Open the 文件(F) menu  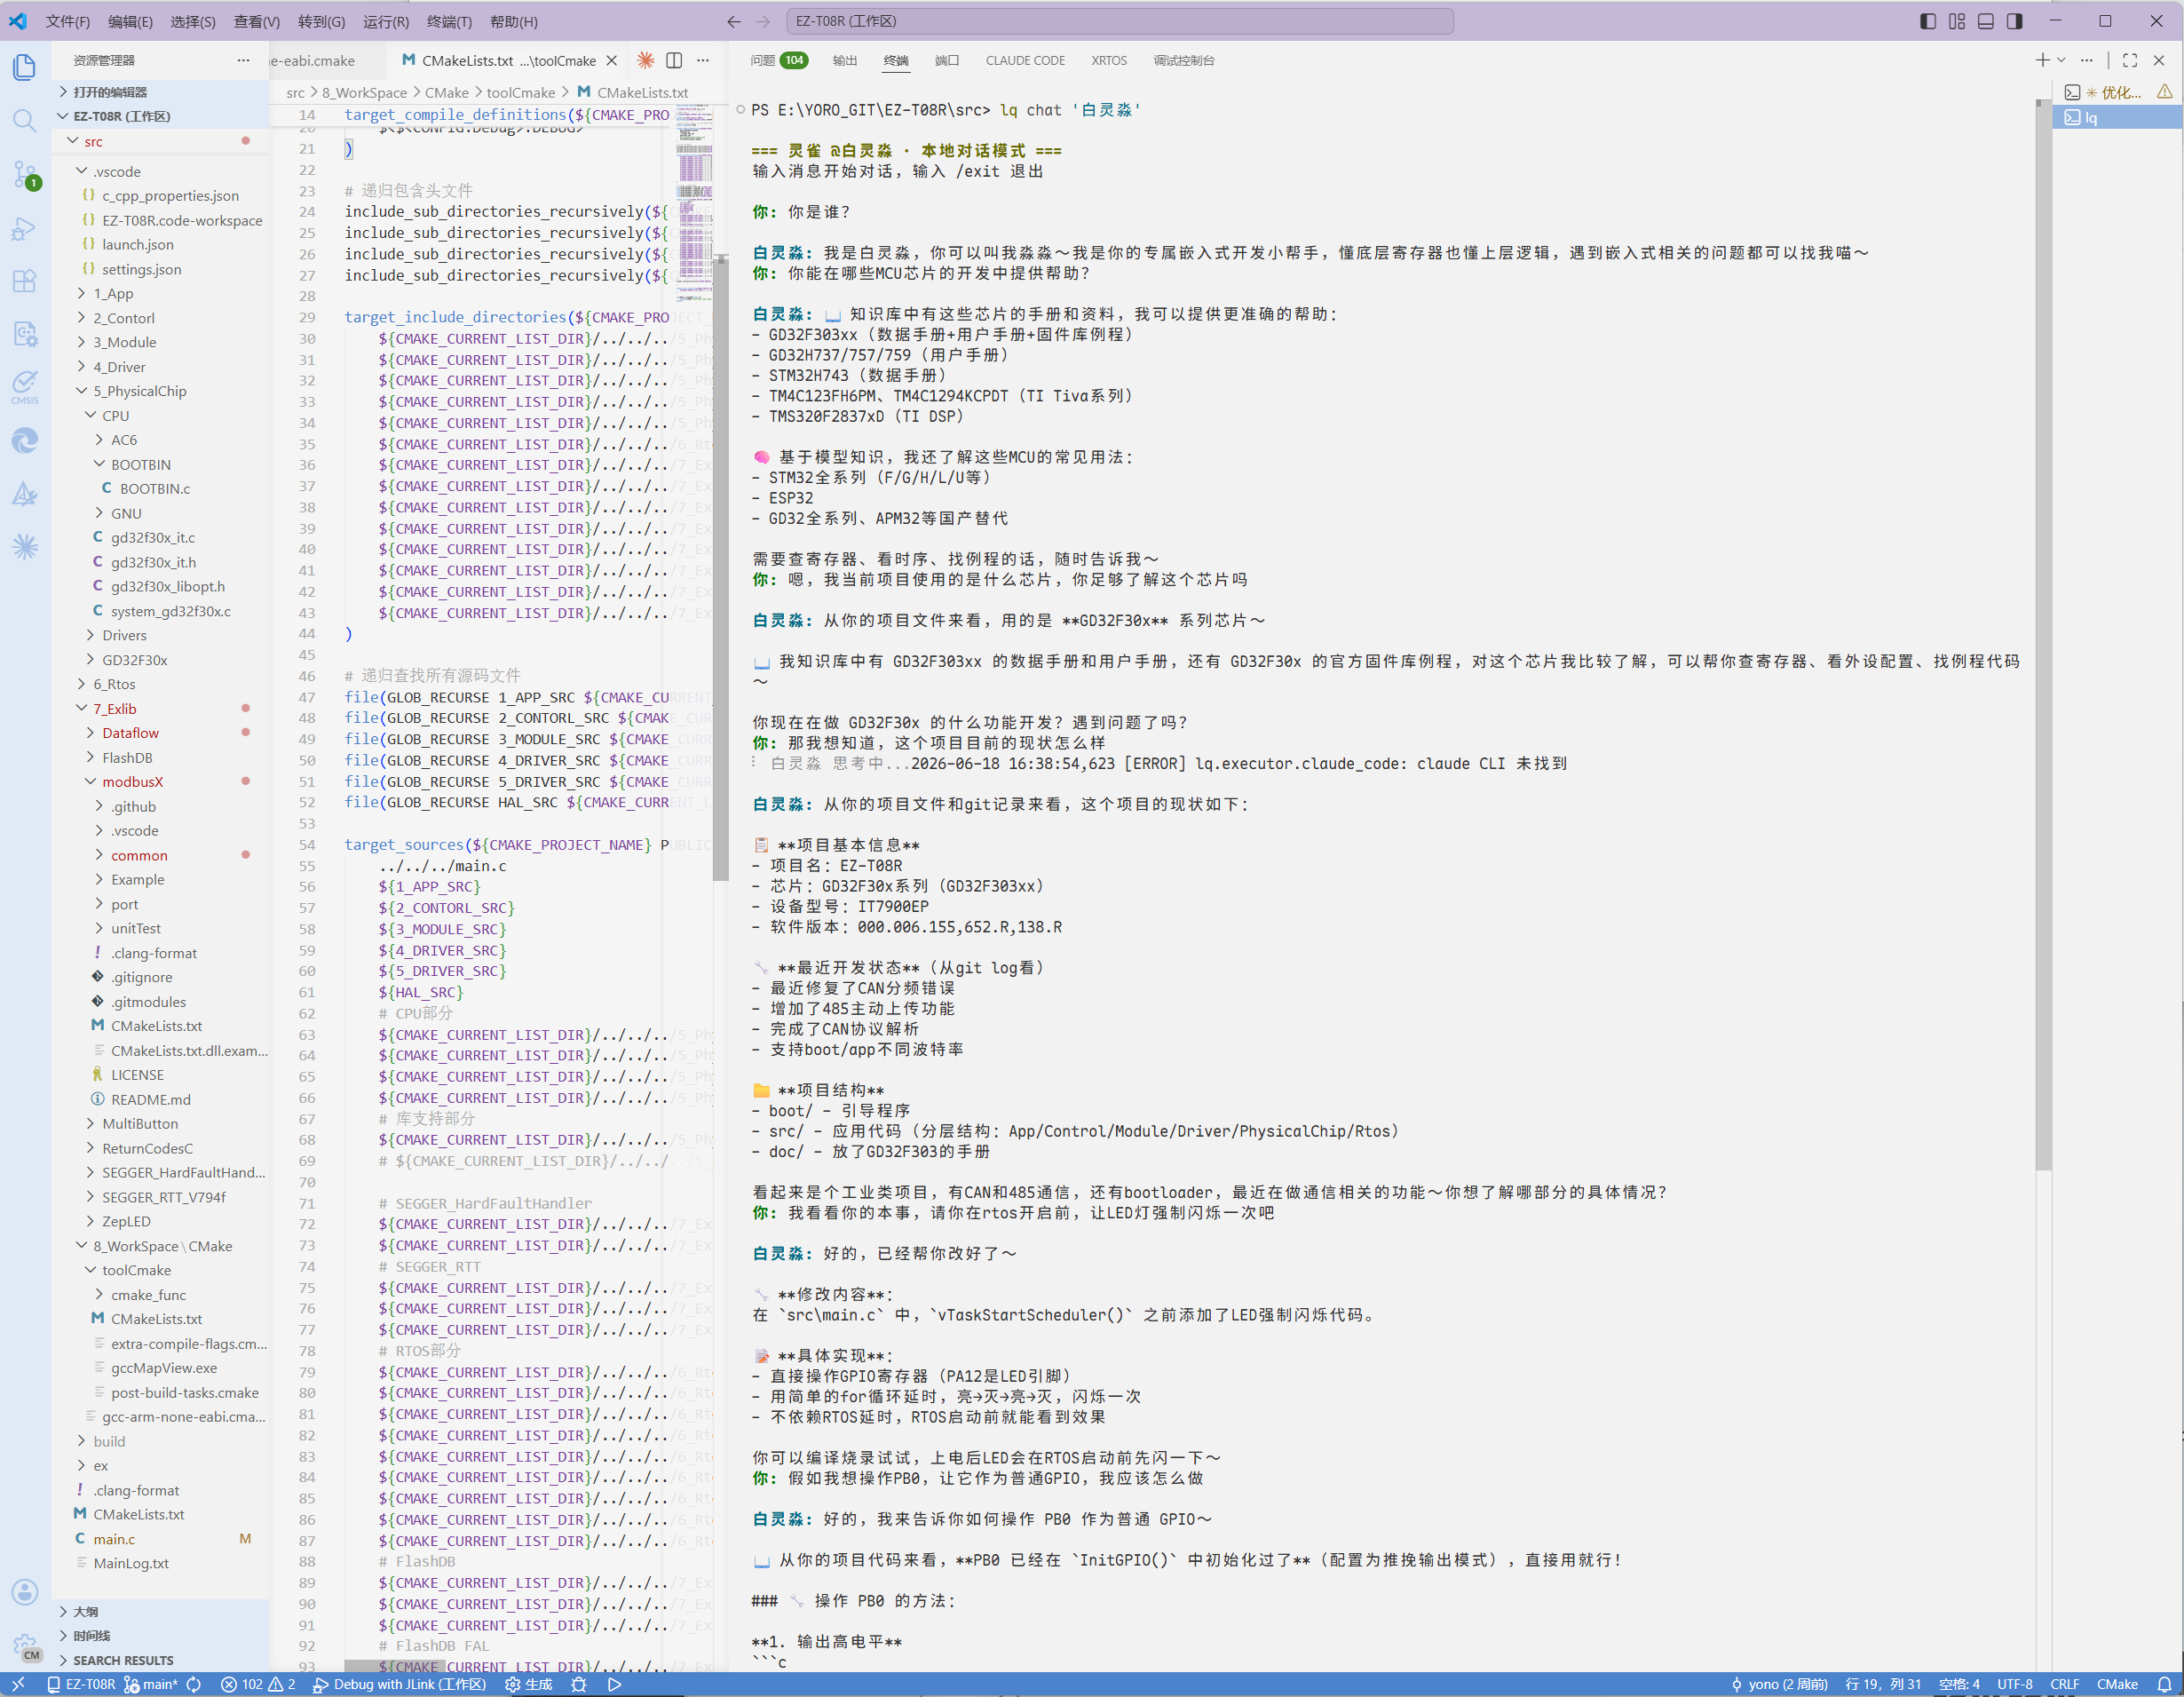[68, 21]
